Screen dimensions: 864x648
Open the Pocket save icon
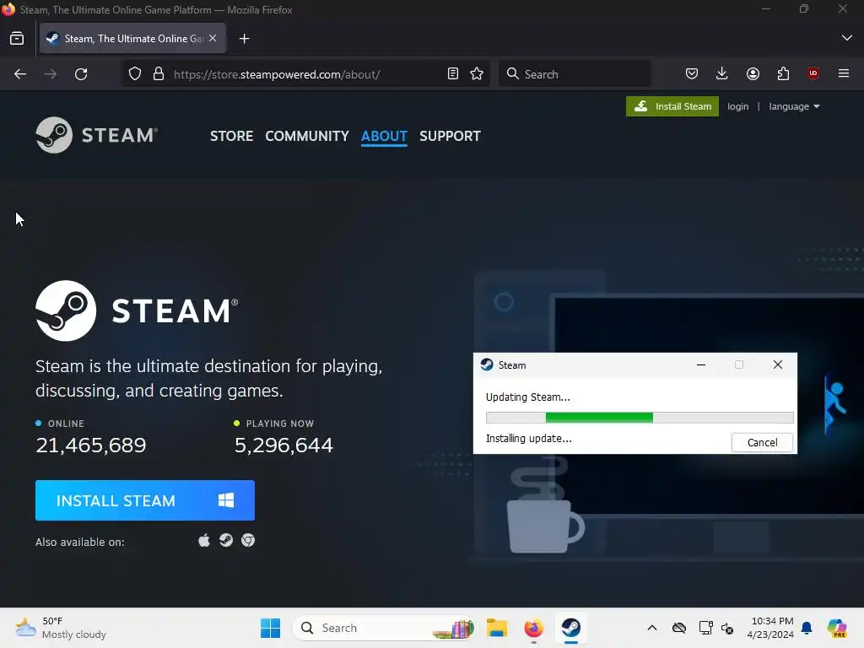692,74
